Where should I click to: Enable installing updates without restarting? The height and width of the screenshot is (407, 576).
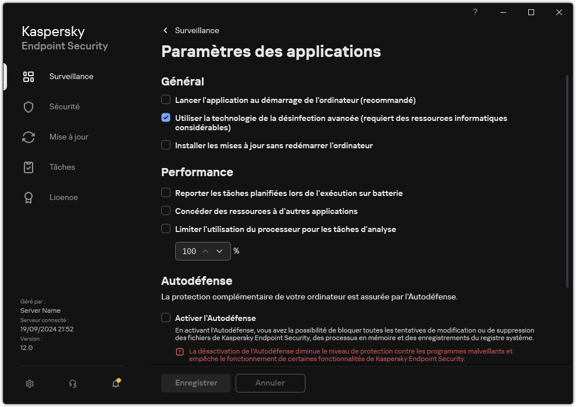coord(166,145)
